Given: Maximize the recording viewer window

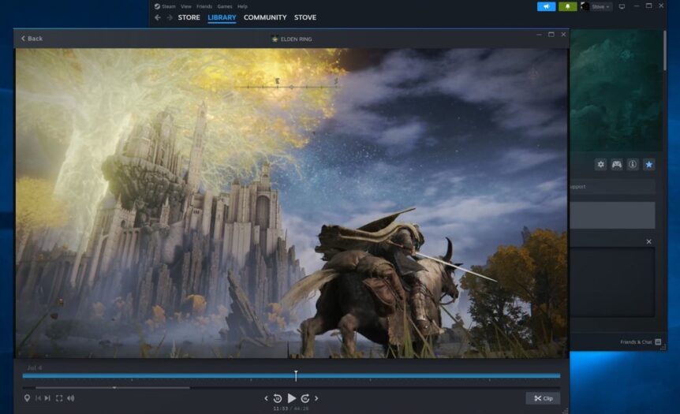Looking at the screenshot, I should coord(551,34).
